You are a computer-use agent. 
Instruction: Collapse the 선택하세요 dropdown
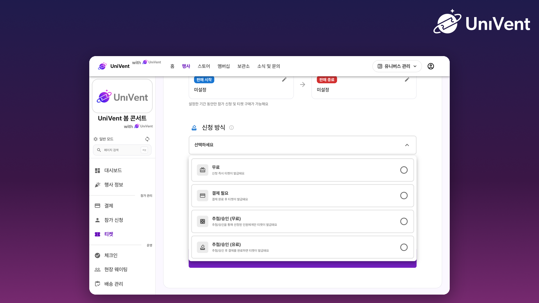(302, 145)
